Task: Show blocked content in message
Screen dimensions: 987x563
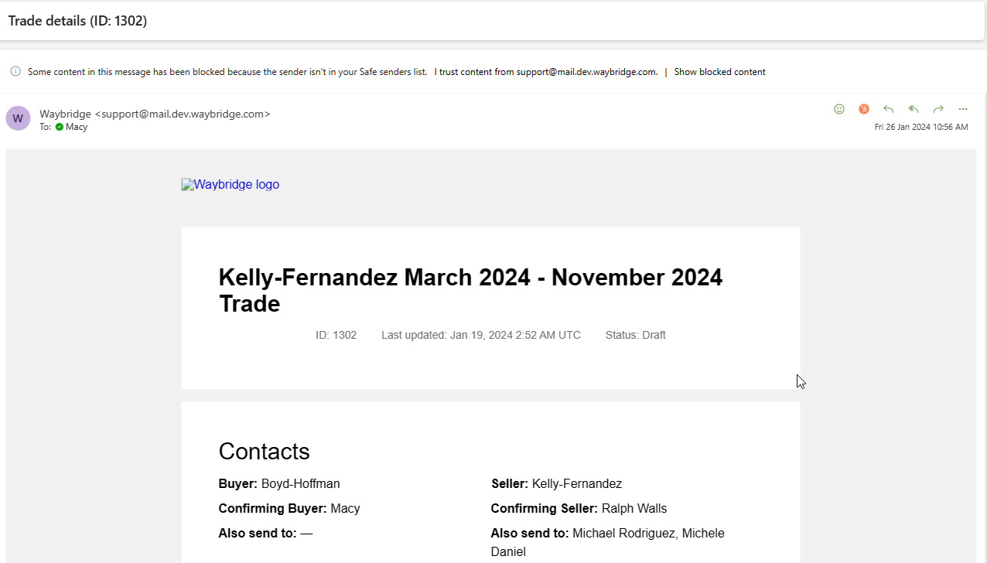Action: pos(719,72)
